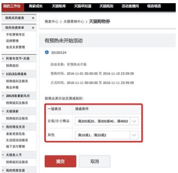The height and width of the screenshot is (173, 178).
Task: Collapse the 我的网游交易 section
Action: point(3,170)
